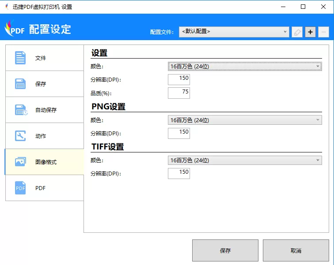334x265 pixels.
Task: Expand the 颜色 dropdown under 设置
Action: (245, 66)
